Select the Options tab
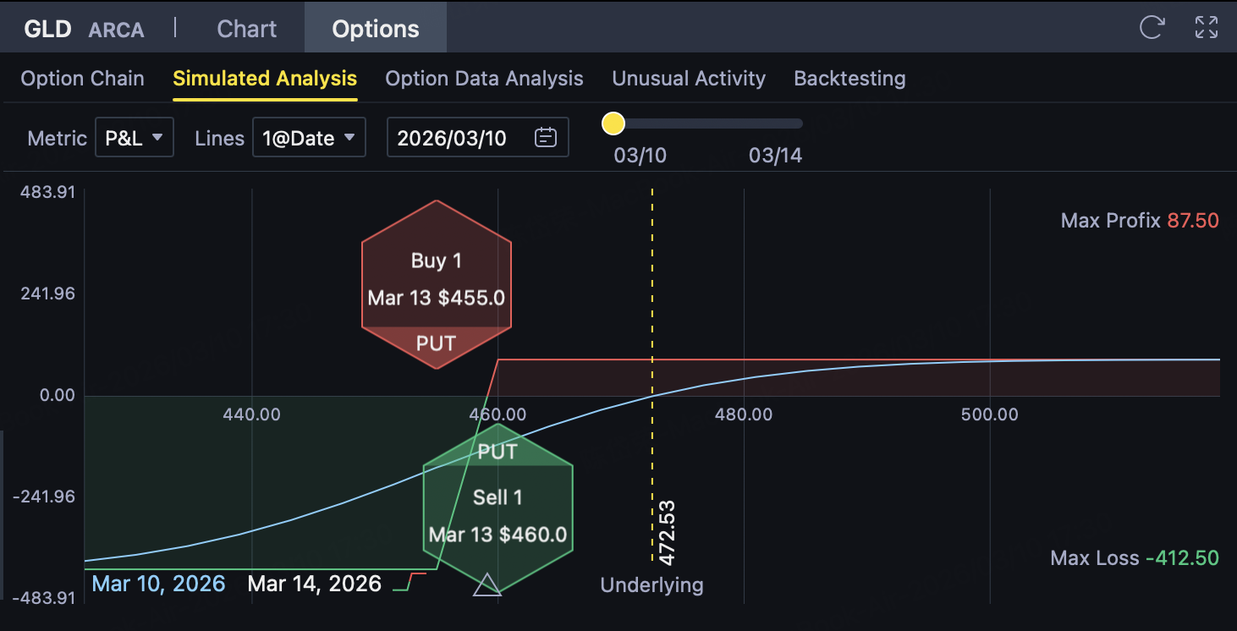The image size is (1237, 631). pos(376,29)
